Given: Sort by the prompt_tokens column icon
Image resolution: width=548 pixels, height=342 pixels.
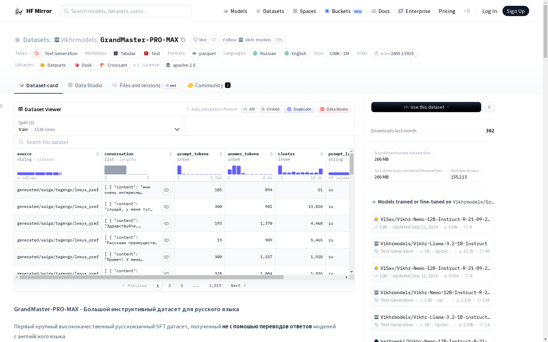Looking at the screenshot, I should click(221, 154).
